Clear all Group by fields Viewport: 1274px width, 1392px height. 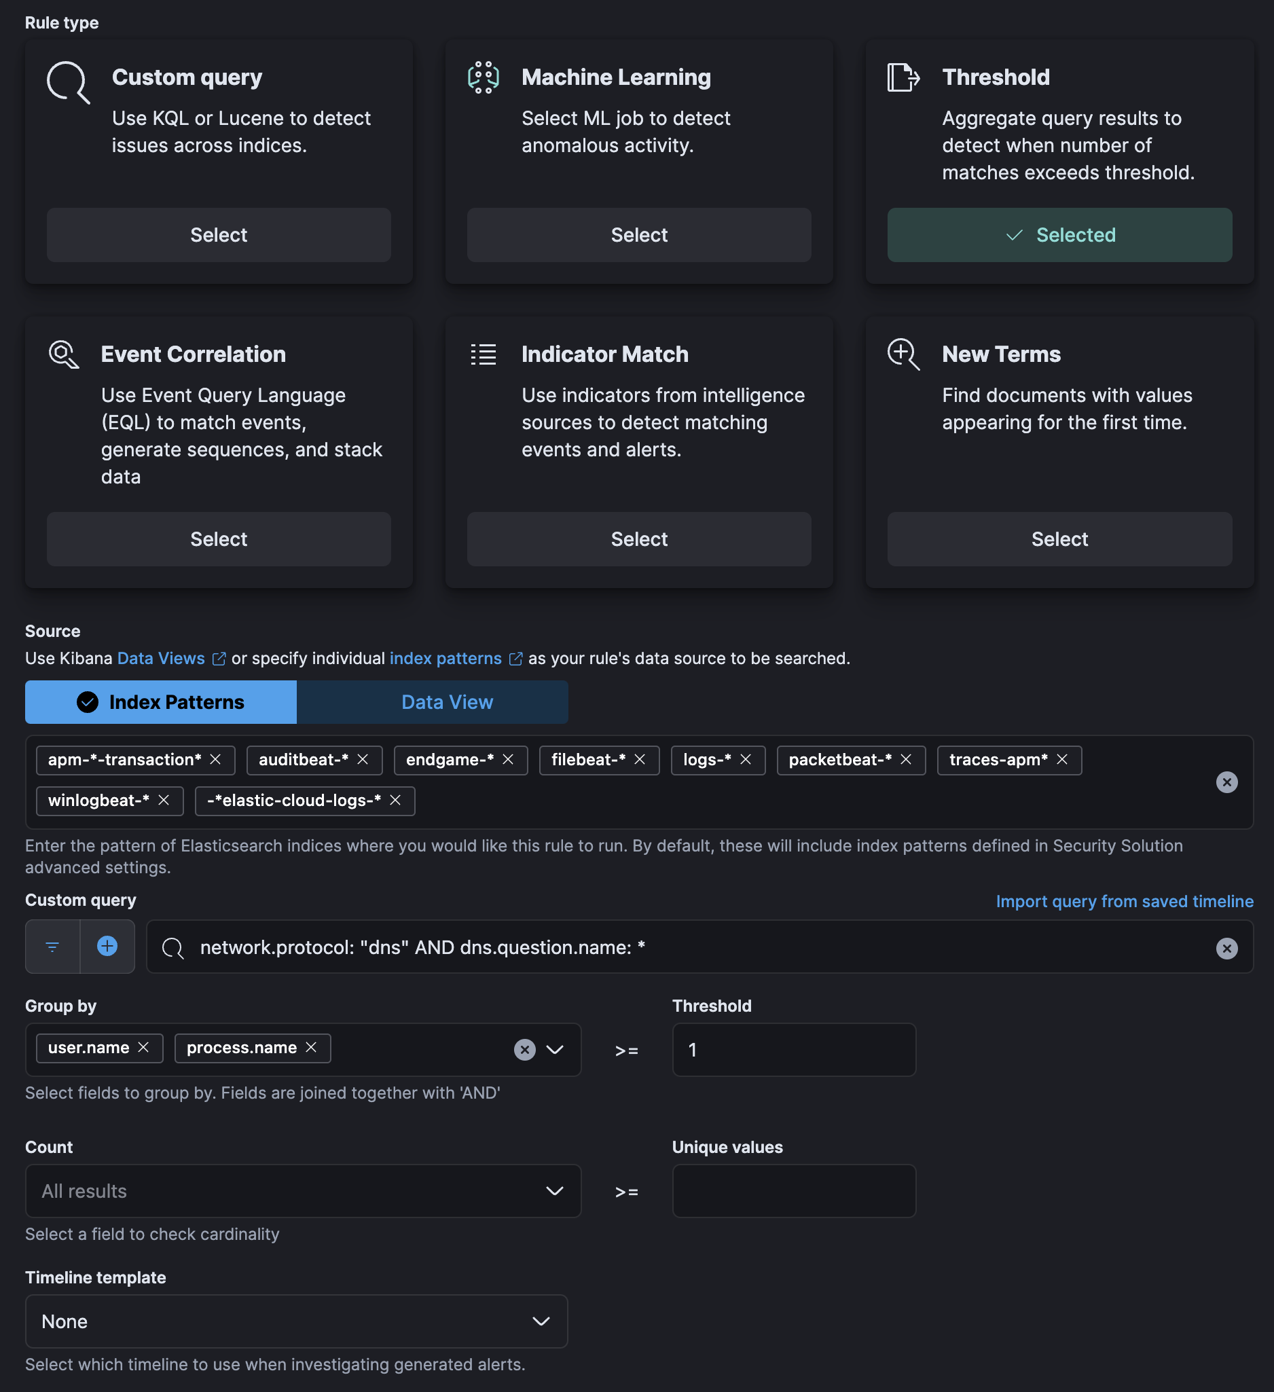click(525, 1050)
